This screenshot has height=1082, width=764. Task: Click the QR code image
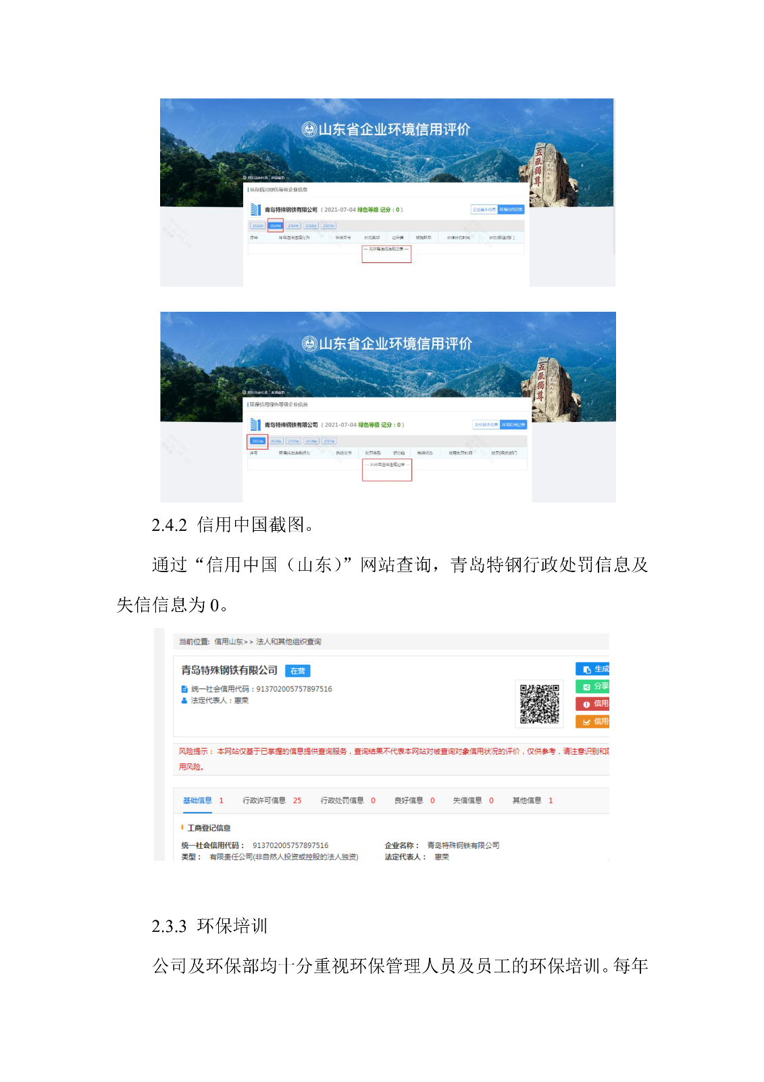(539, 704)
